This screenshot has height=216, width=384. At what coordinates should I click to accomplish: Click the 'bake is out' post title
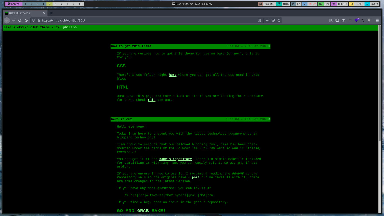click(x=121, y=119)
